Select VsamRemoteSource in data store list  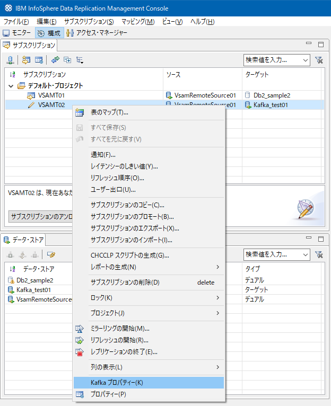[39, 299]
